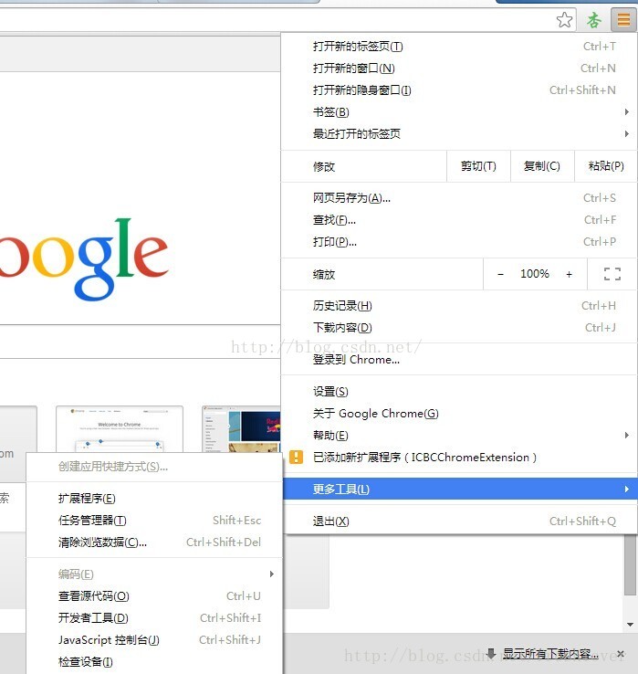Close the Chrome hamburger menu button

point(623,20)
